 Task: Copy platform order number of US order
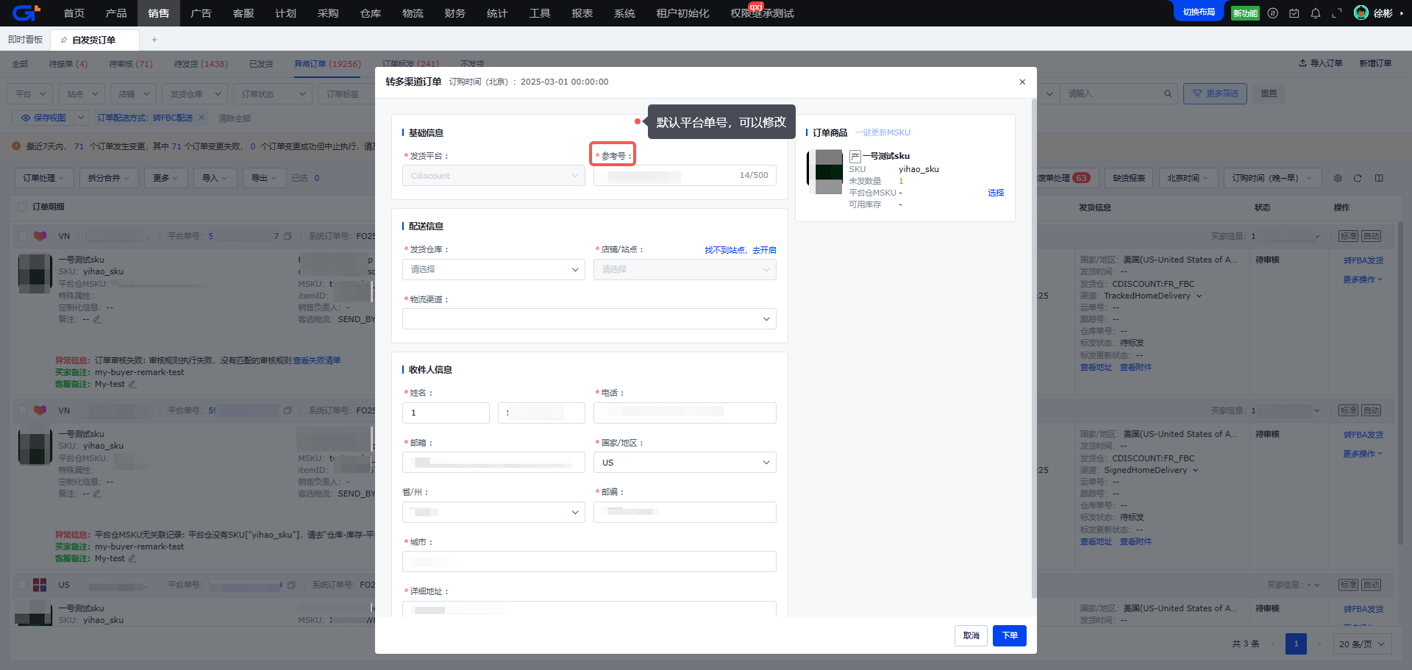coord(291,585)
